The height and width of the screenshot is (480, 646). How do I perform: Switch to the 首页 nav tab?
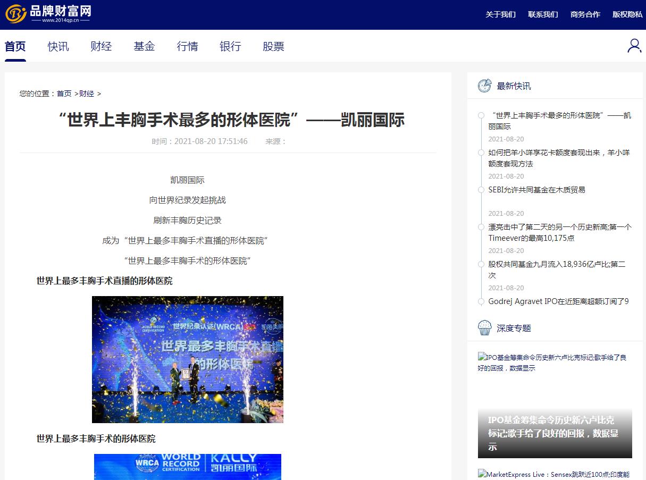pyautogui.click(x=15, y=46)
